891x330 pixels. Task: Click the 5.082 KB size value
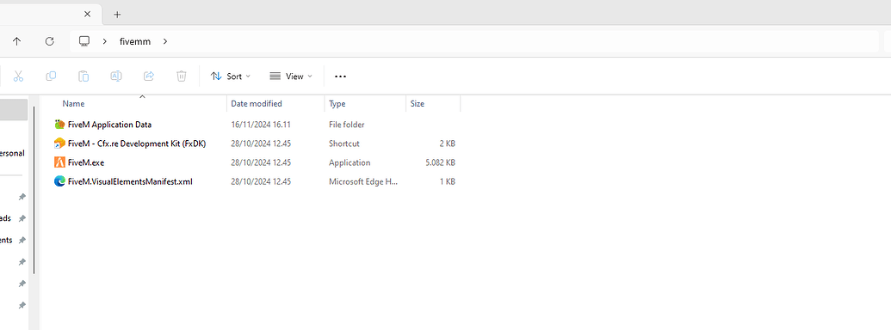pyautogui.click(x=441, y=162)
